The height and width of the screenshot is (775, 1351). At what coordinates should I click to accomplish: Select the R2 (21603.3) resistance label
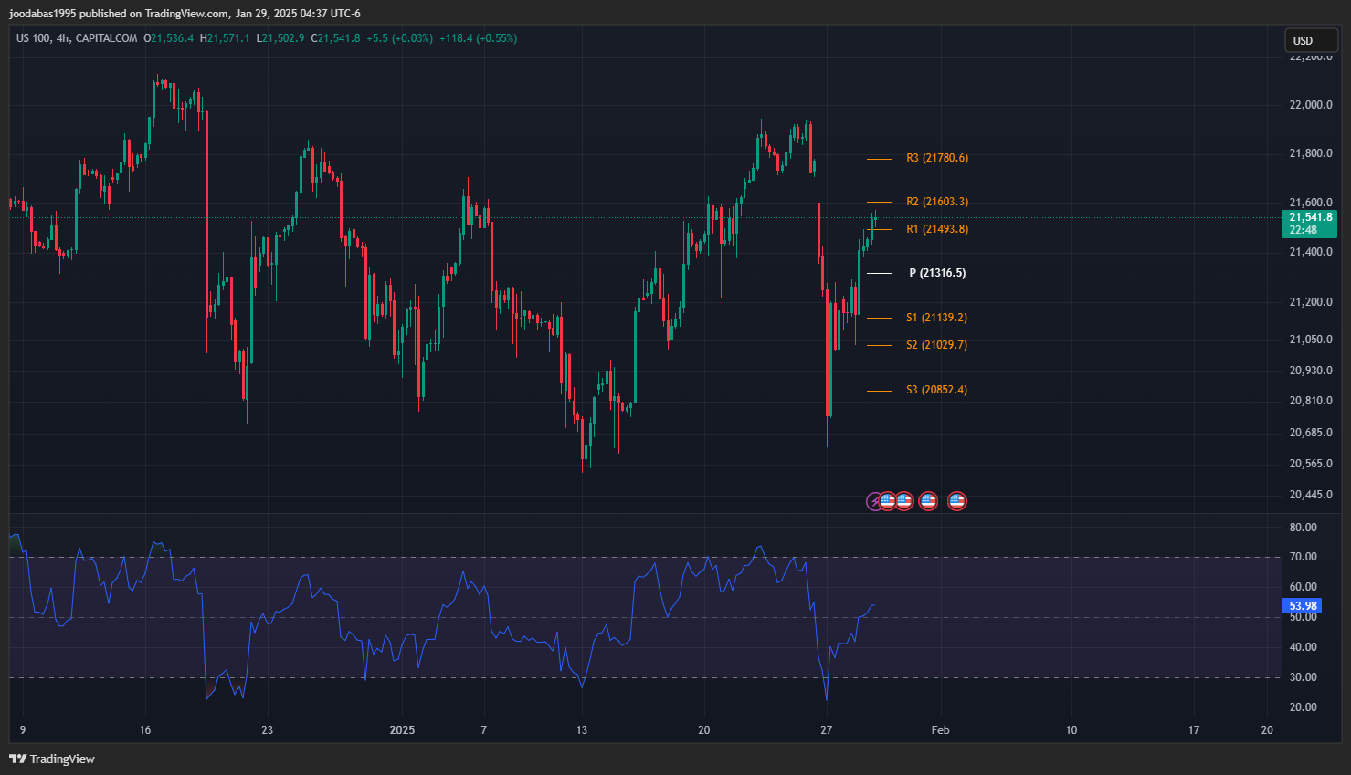click(936, 202)
